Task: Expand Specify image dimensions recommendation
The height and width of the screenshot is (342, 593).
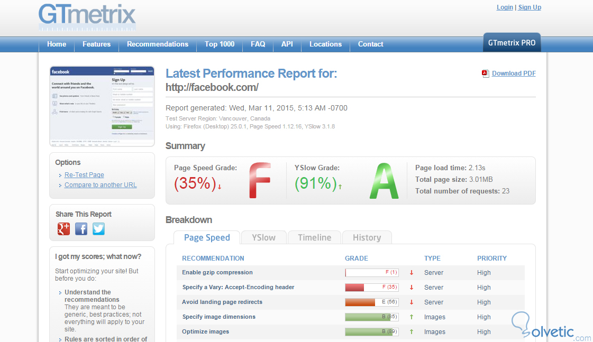Action: (x=218, y=317)
